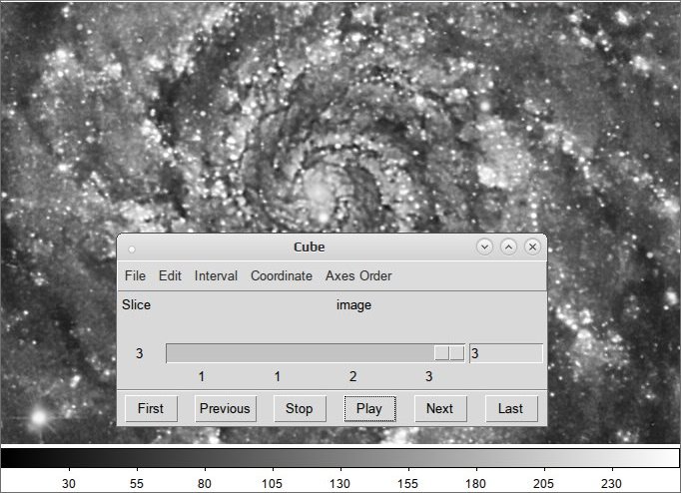Click the slice slider trough near label 2
The width and height of the screenshot is (681, 493).
coord(352,353)
